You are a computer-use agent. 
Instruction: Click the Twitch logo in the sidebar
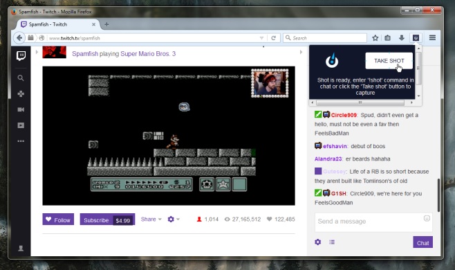click(x=21, y=55)
